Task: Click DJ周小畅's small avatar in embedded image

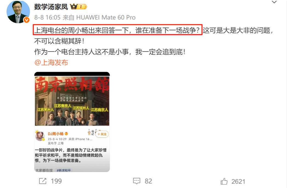Action: coord(40,136)
